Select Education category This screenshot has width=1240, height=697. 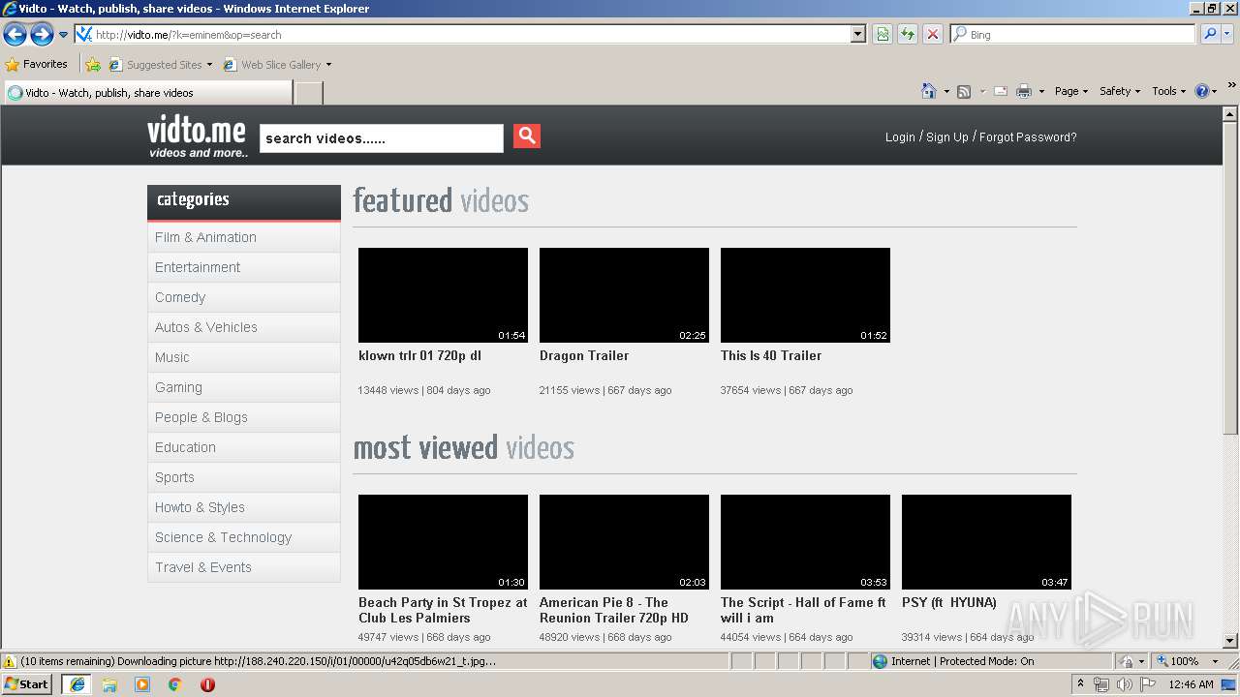(x=244, y=447)
